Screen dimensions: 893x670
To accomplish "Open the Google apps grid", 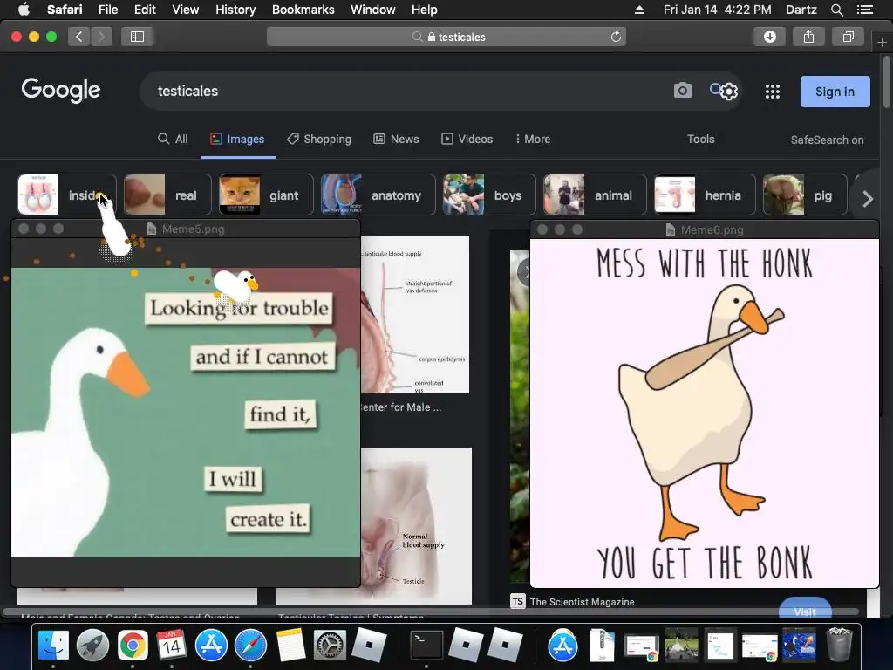I will click(x=773, y=92).
